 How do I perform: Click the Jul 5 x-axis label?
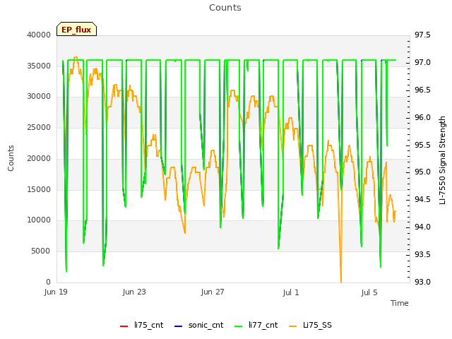pyautogui.click(x=369, y=292)
